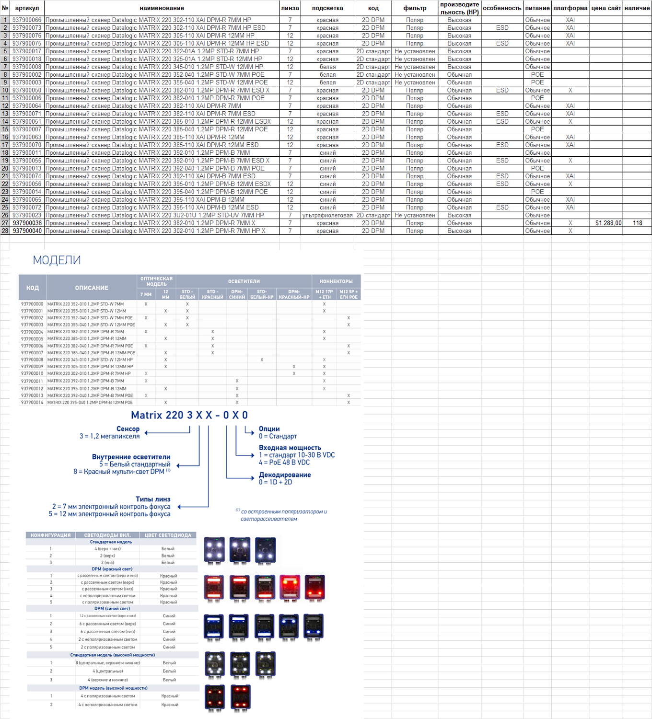Viewport: 652px width, 719px height.
Task: Click row number 28 cell
Action: [5, 231]
